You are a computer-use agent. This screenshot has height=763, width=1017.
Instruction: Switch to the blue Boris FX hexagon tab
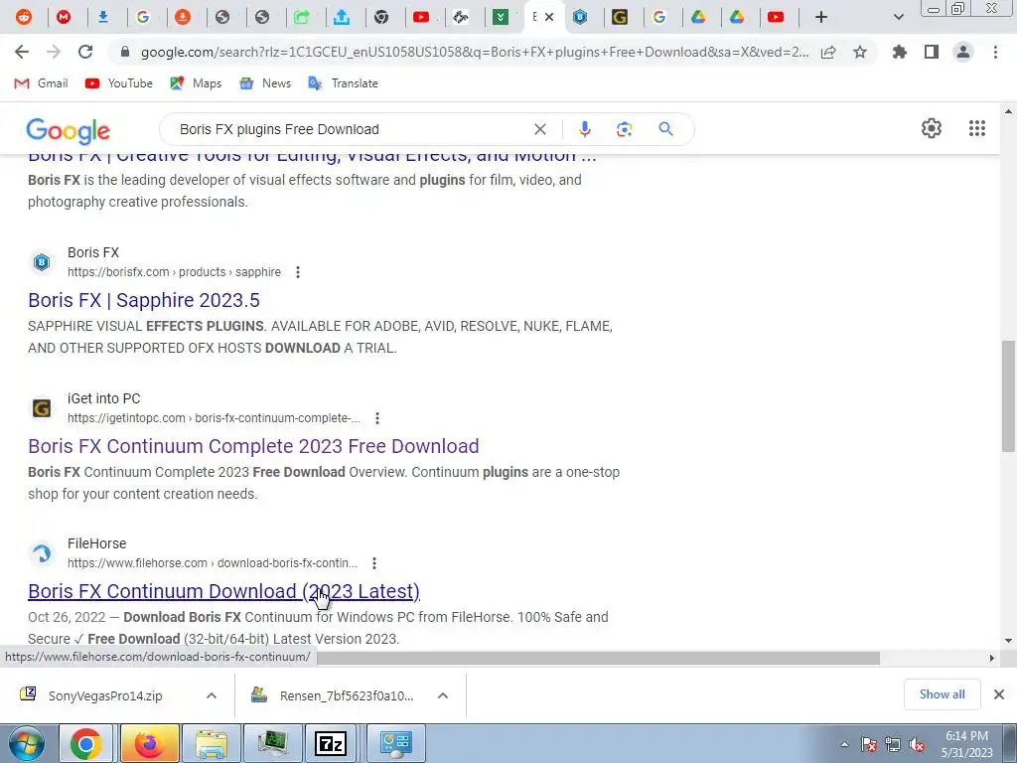(580, 17)
